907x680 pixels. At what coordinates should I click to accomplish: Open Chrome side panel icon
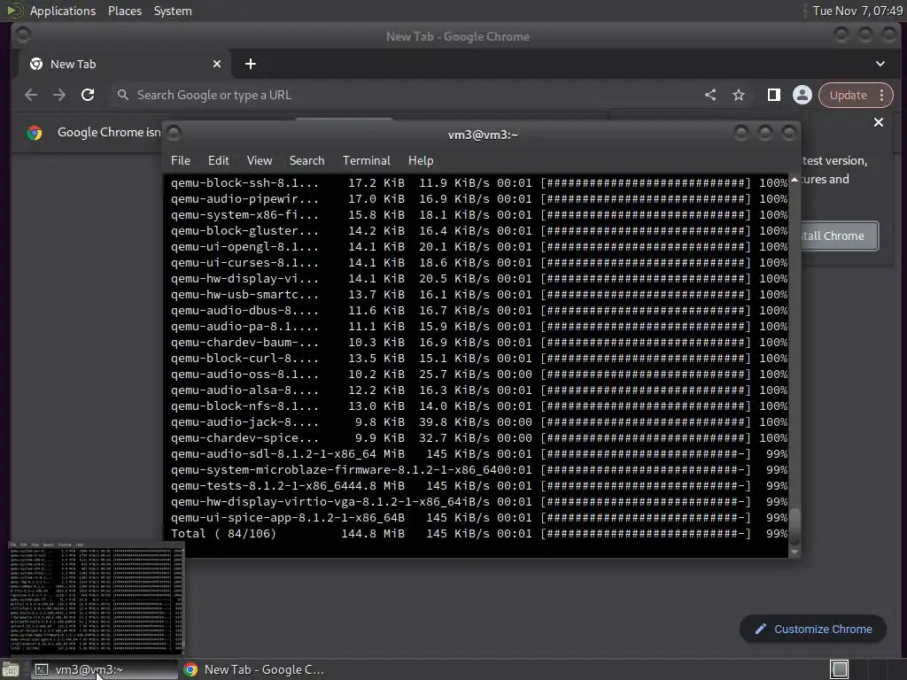pyautogui.click(x=773, y=95)
